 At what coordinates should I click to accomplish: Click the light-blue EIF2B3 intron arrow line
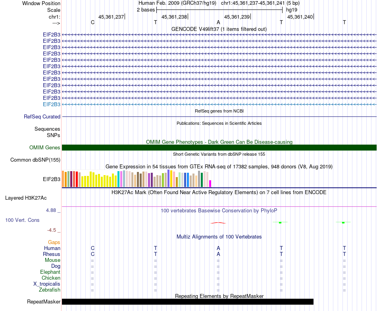tap(219, 104)
